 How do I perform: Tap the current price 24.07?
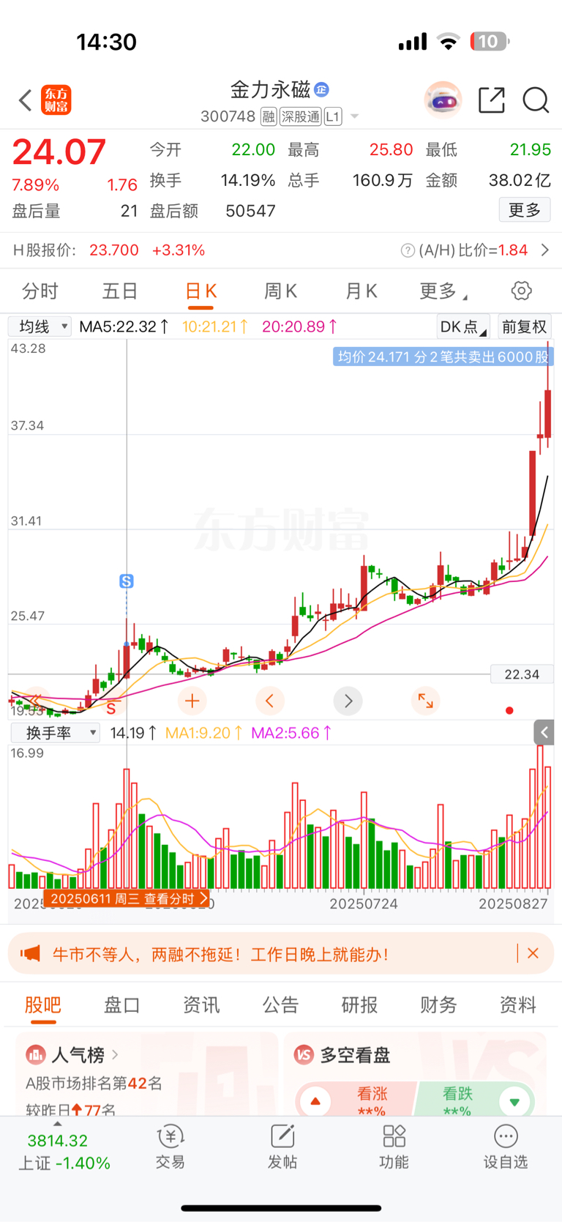click(x=59, y=152)
